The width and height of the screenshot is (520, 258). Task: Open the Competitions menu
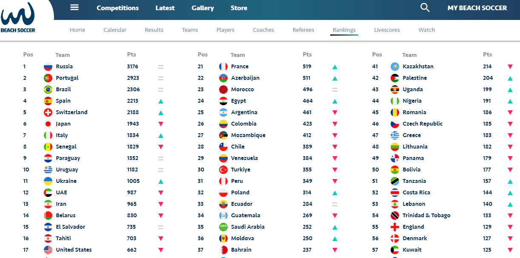[x=118, y=8]
